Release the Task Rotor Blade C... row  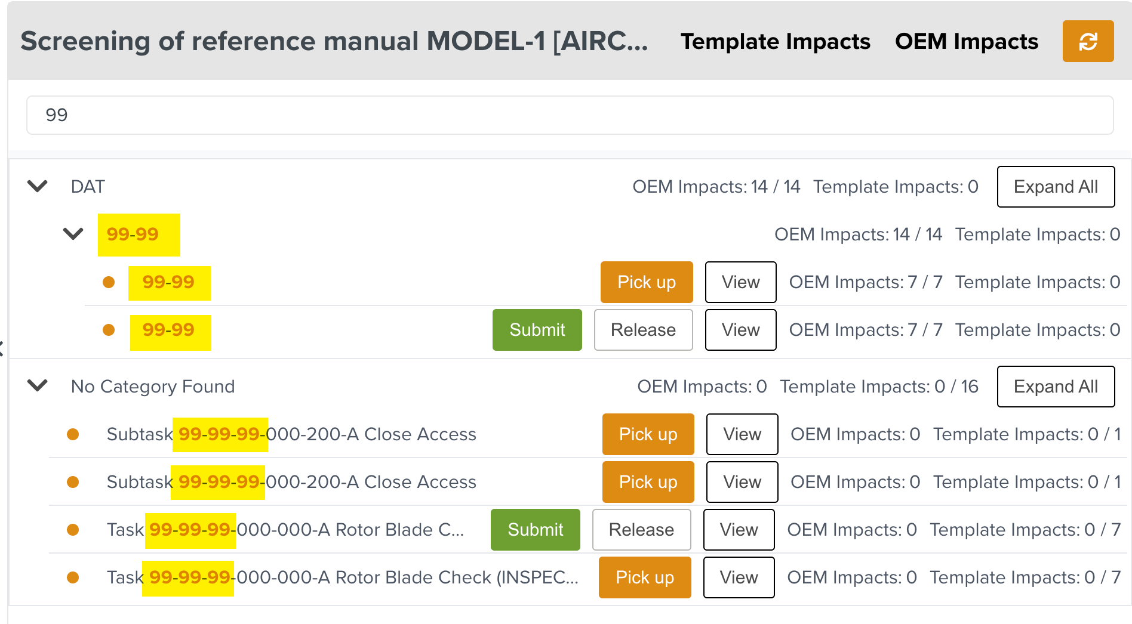click(x=641, y=530)
